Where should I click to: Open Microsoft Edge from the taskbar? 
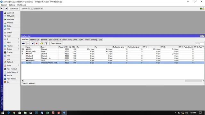pos(9,113)
